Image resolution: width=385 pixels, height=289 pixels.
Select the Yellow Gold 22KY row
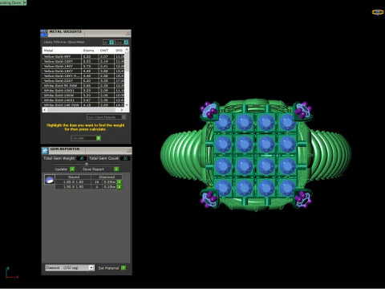click(x=83, y=80)
